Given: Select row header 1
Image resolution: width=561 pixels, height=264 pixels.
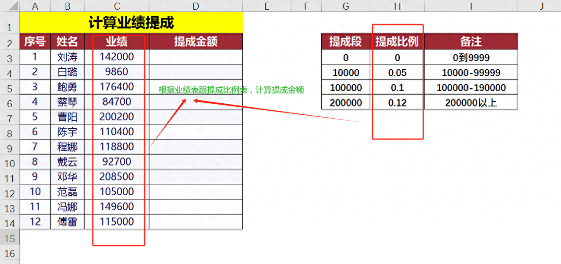Looking at the screenshot, I should (x=10, y=23).
